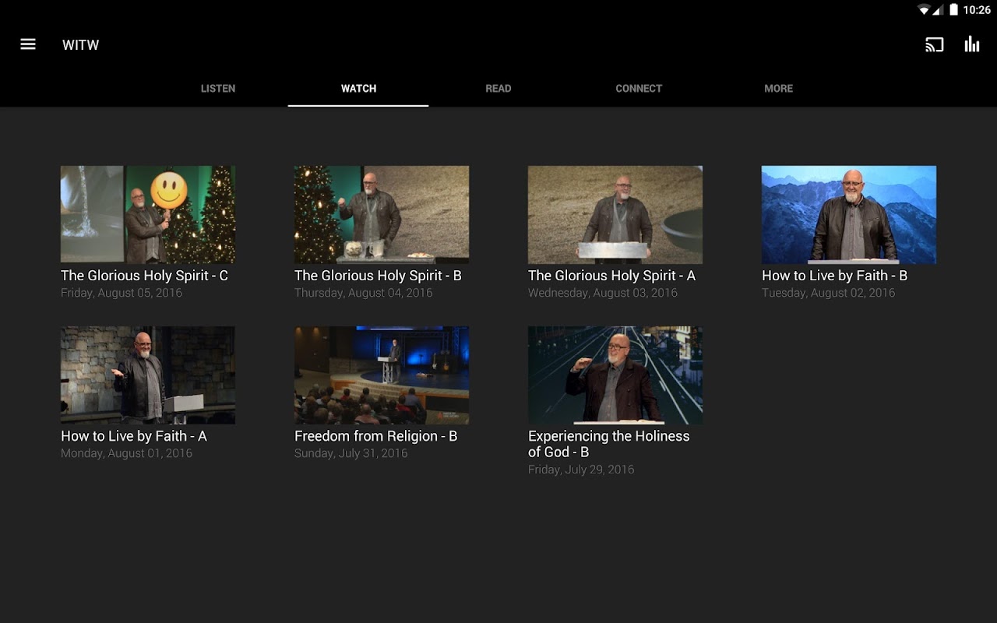Show the MORE tab

[779, 89]
